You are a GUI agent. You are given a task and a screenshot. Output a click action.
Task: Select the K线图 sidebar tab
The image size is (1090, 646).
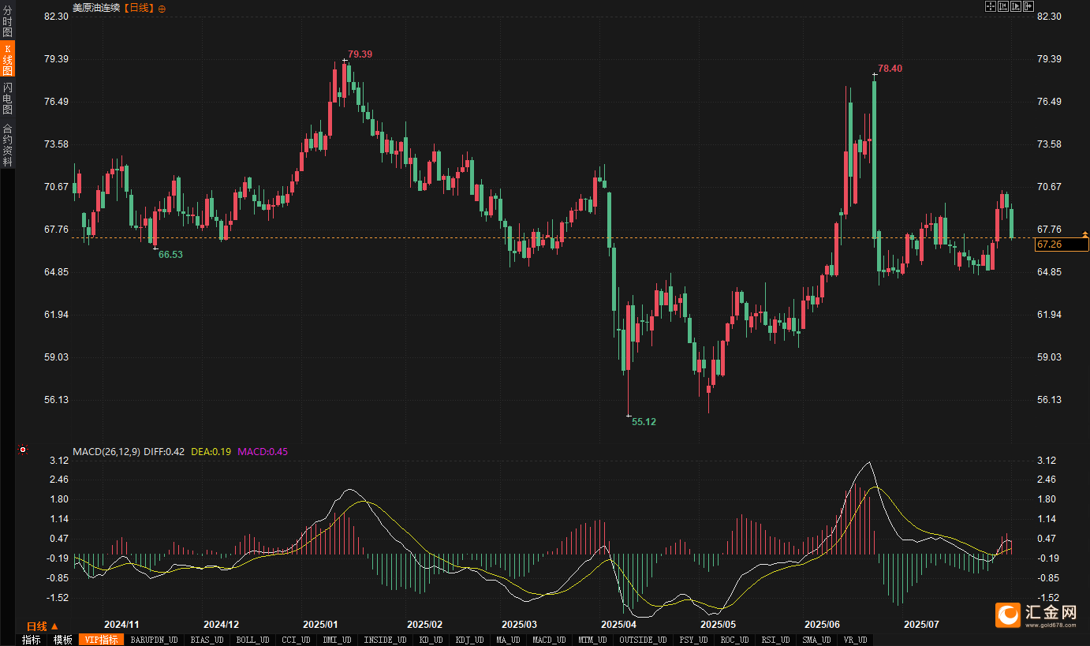click(x=7, y=59)
